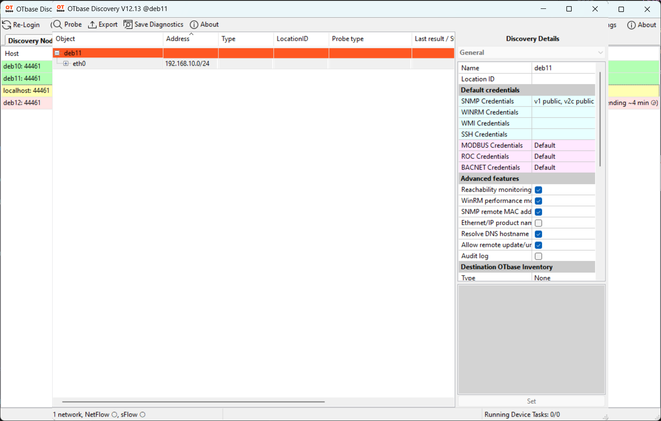
Task: Click the Probe magnifier toolbar button
Action: 67,24
